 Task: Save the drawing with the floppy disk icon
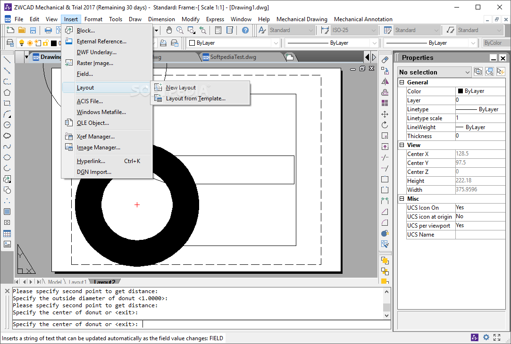(x=33, y=30)
